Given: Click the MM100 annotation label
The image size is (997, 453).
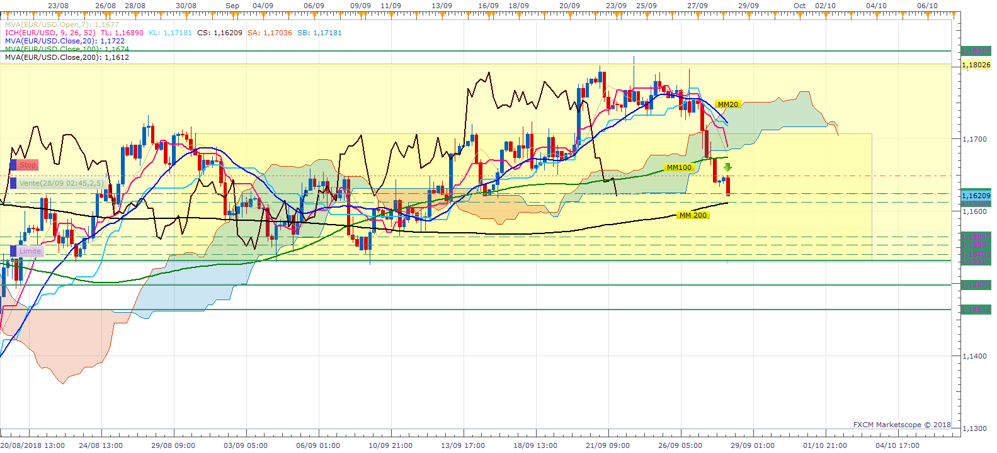Looking at the screenshot, I should [x=679, y=167].
